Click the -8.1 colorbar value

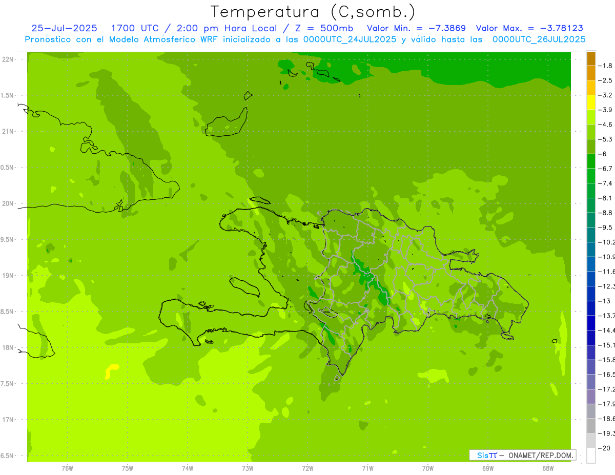point(605,198)
